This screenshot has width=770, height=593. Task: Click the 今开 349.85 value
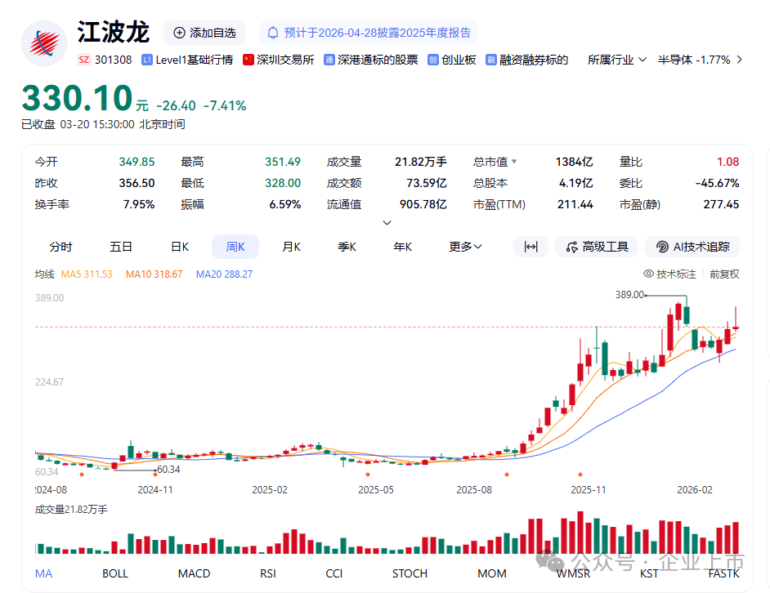pyautogui.click(x=137, y=162)
